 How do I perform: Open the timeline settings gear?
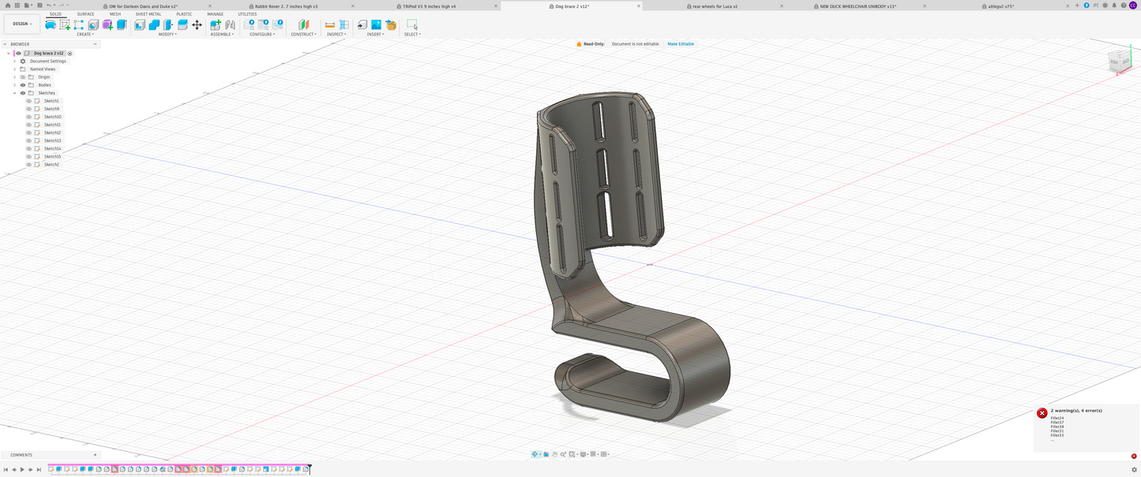(x=1134, y=469)
